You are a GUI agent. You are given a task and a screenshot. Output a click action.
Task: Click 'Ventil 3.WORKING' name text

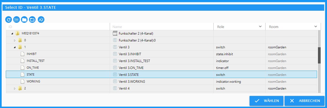tap(132, 82)
